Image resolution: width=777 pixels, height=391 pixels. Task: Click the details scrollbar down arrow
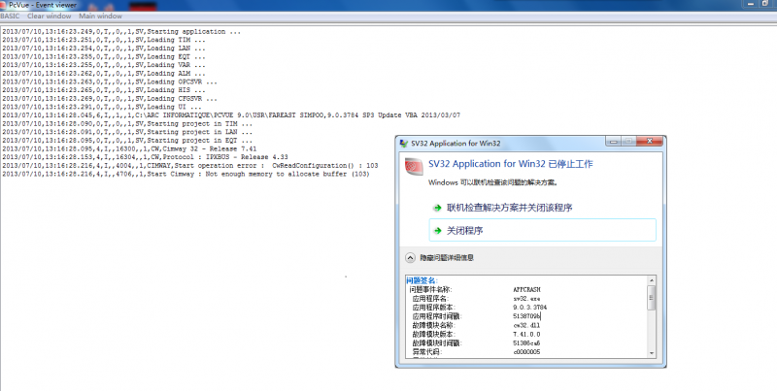[652, 353]
